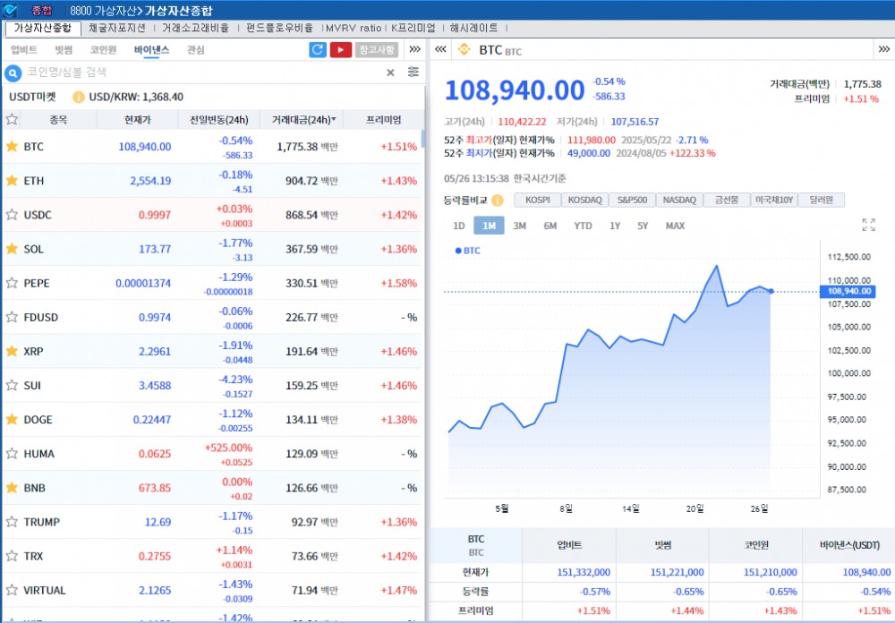The width and height of the screenshot is (895, 623).
Task: Compare BTC against KOSPI
Action: click(538, 200)
